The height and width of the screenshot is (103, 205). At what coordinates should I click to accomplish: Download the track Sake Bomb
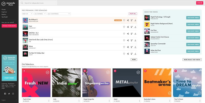[x=135, y=40]
